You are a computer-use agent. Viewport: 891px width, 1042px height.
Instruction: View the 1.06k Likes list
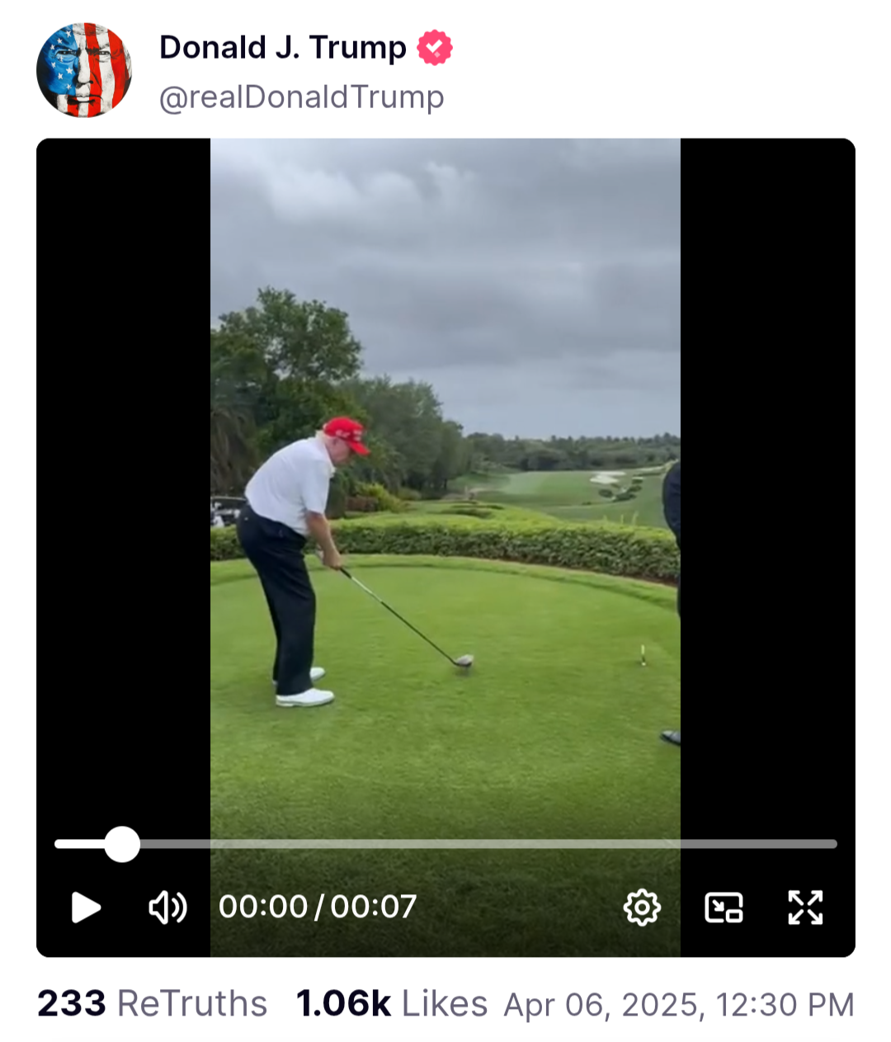pyautogui.click(x=391, y=1004)
